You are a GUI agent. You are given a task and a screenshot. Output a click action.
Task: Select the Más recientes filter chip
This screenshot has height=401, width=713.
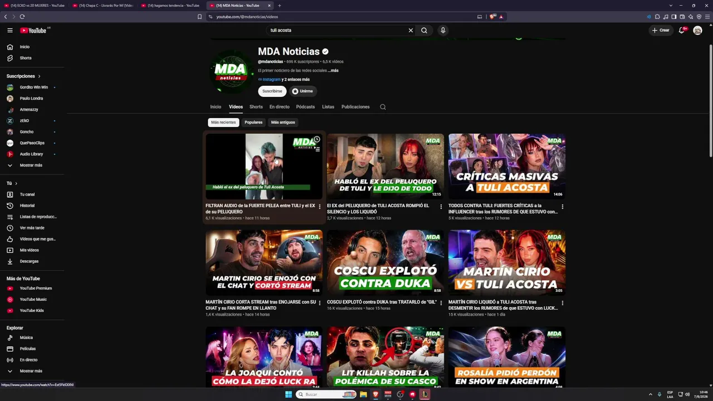click(x=223, y=123)
